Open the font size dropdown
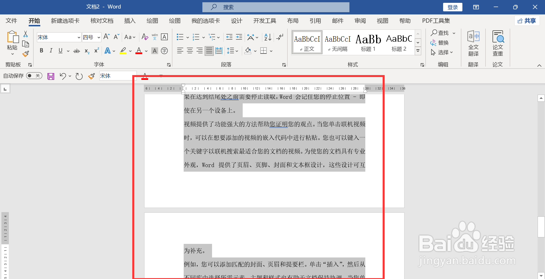 click(98, 37)
